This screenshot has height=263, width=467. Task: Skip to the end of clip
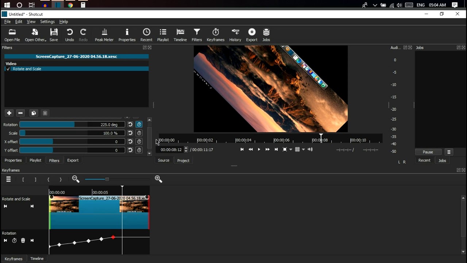click(276, 149)
